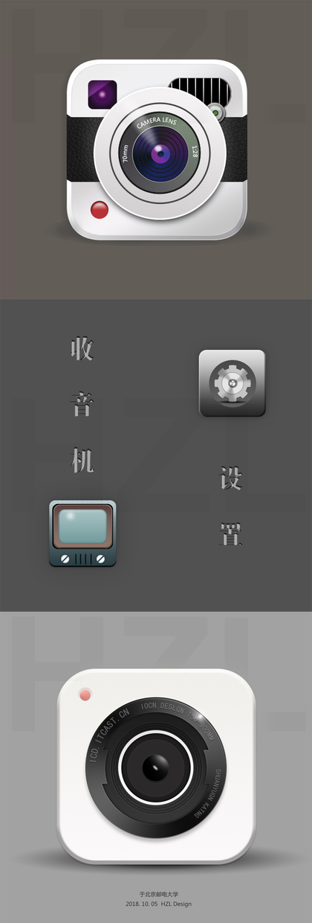Click the 置 character below 设

(x=231, y=534)
